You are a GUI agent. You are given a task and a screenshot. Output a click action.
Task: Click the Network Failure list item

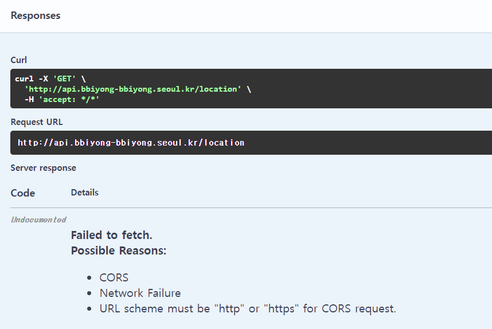click(140, 293)
